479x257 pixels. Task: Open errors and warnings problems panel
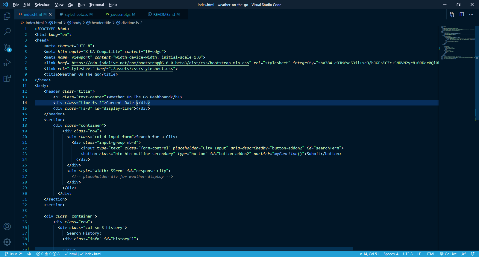pyautogui.click(x=48, y=254)
